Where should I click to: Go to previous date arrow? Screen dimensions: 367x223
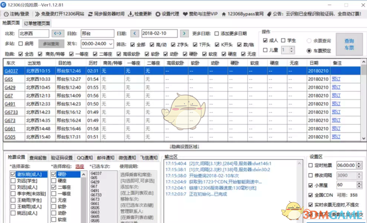click(x=135, y=33)
